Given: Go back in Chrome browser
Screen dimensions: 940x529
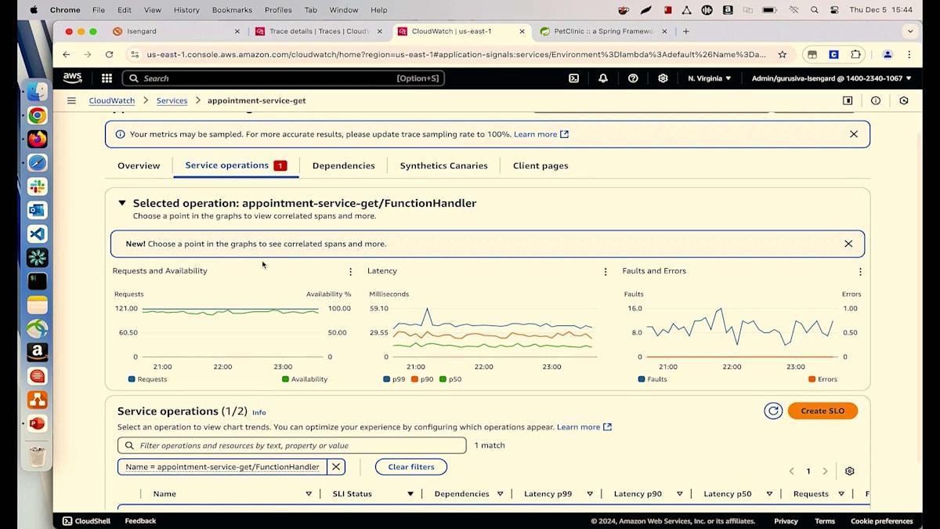Looking at the screenshot, I should point(66,54).
